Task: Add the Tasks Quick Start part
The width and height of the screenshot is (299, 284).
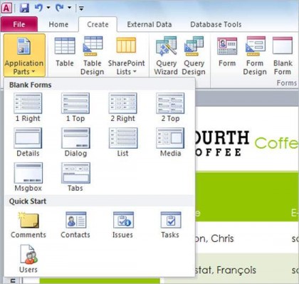Action: [170, 225]
